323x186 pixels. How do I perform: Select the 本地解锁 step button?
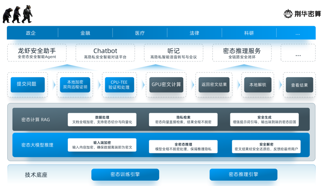257,85
